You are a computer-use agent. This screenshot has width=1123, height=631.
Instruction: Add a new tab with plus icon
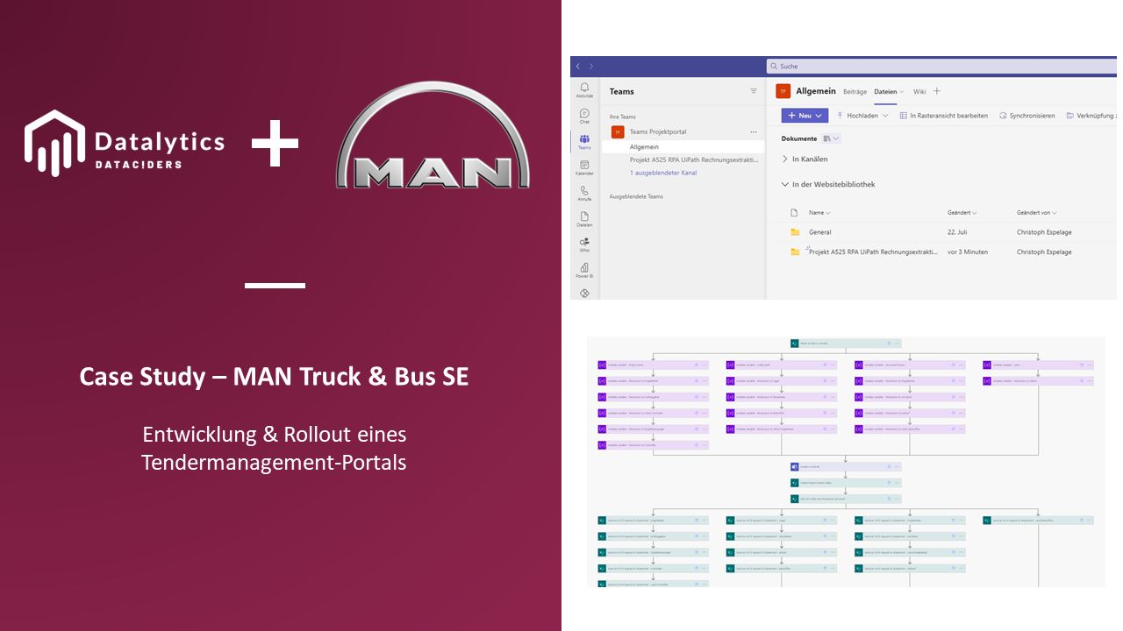pyautogui.click(x=937, y=91)
